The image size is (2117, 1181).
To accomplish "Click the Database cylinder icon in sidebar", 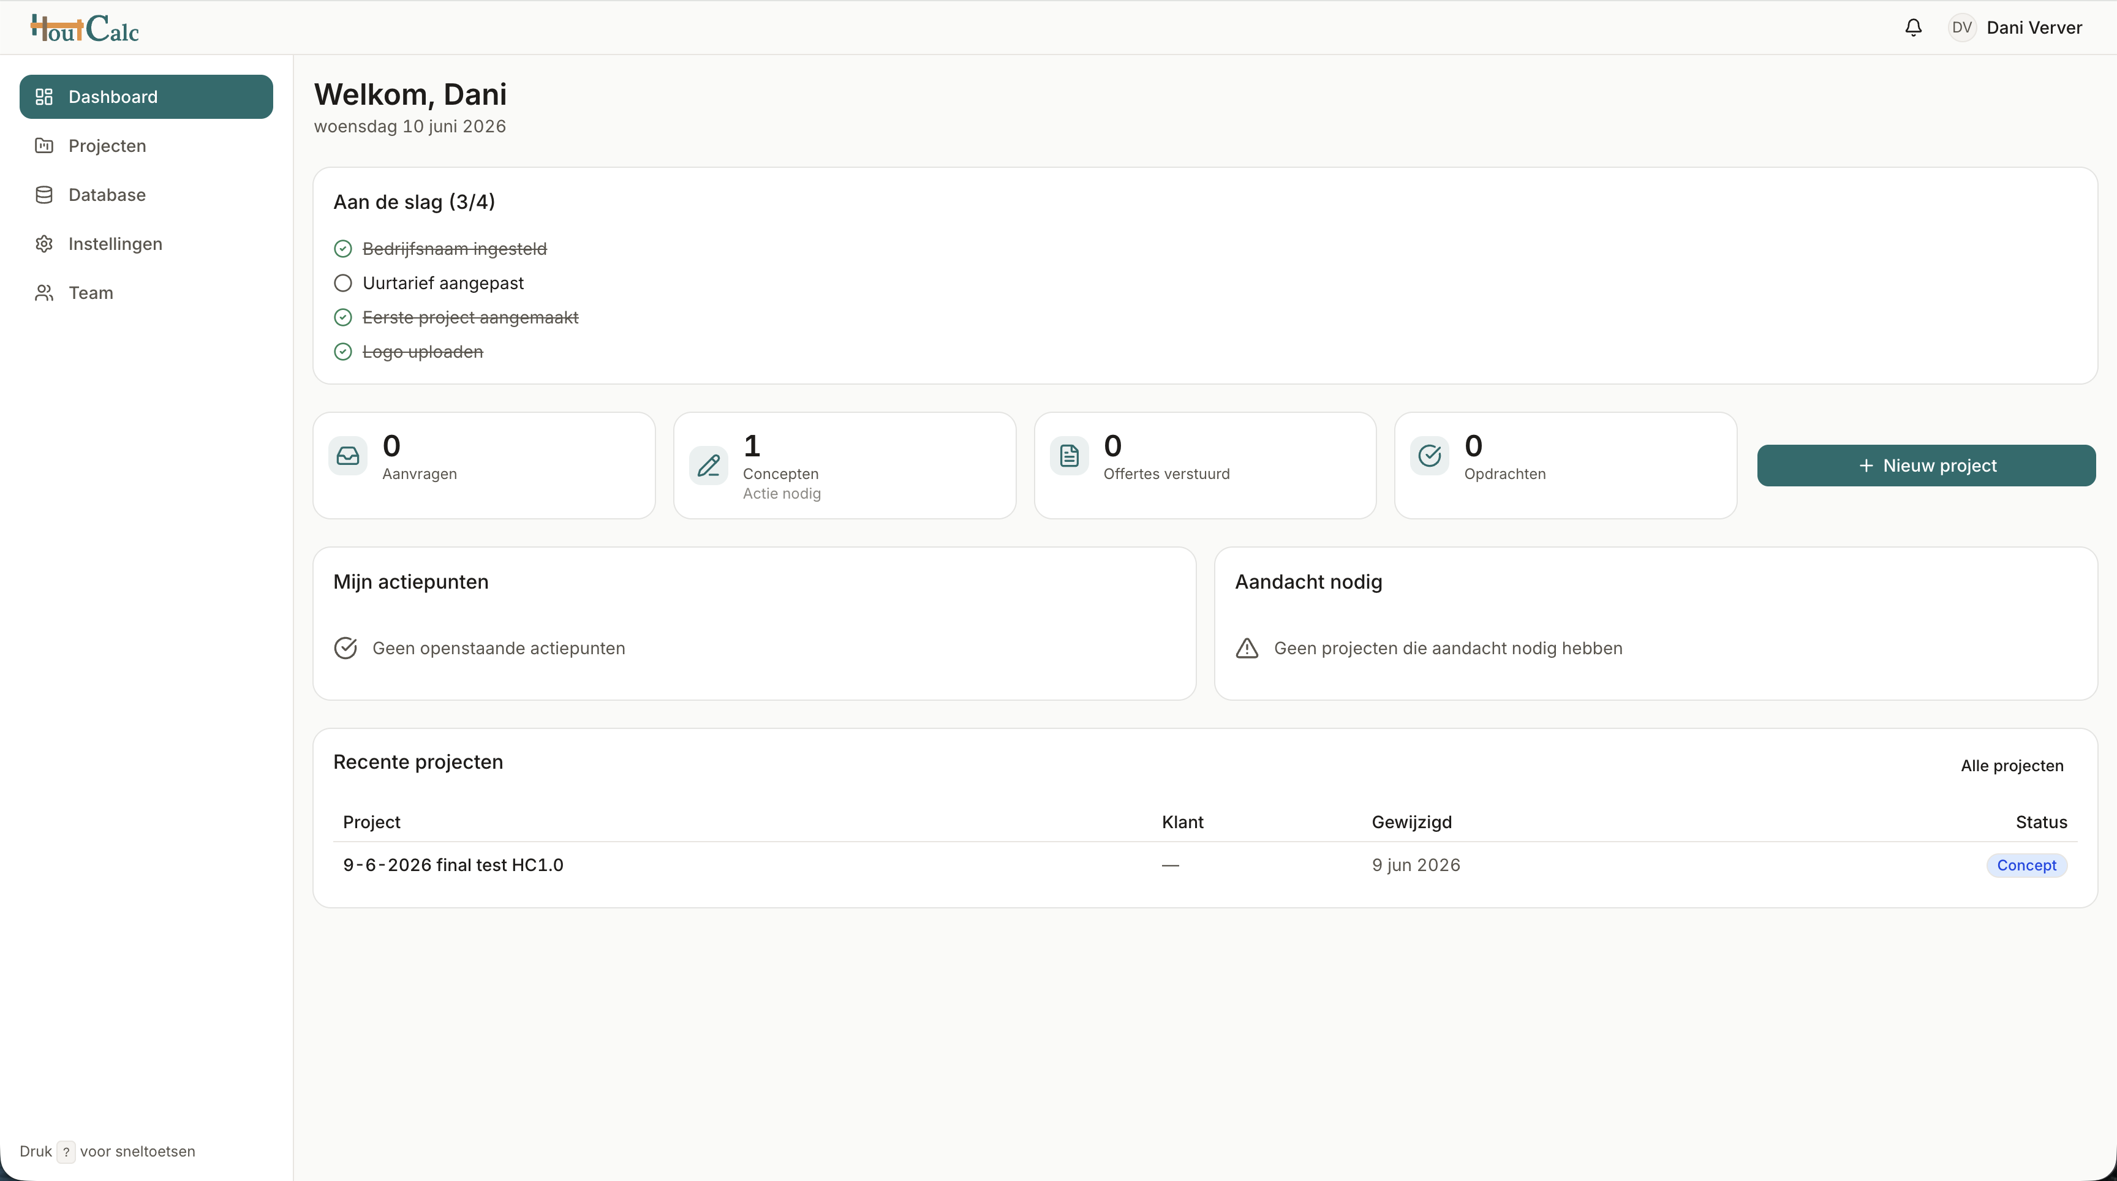I will (x=44, y=195).
